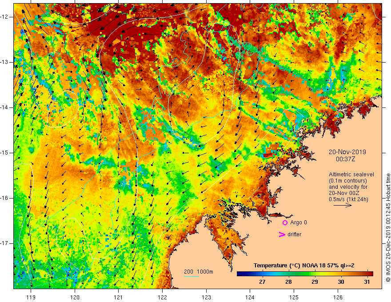Viewport: 391px width, 302px height.
Task: Select the date label 20-Nov-2019
Action: click(x=347, y=152)
